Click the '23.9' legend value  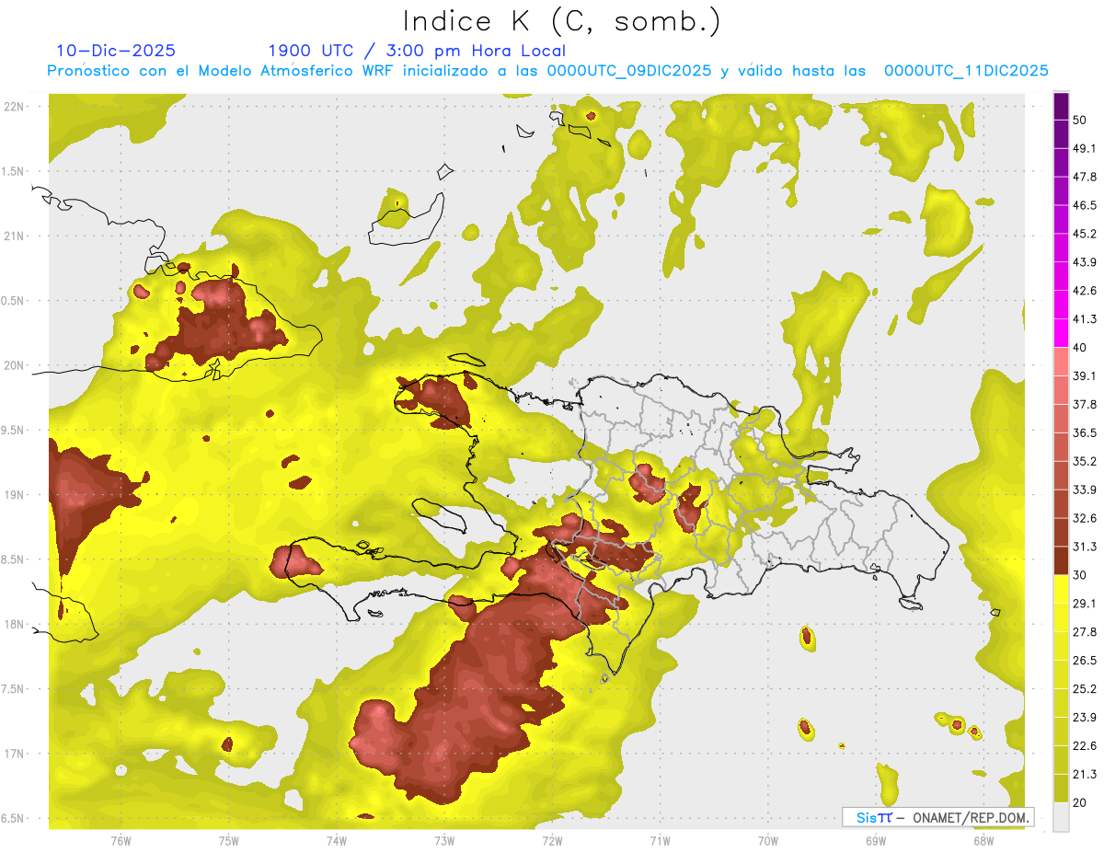[x=1085, y=718]
